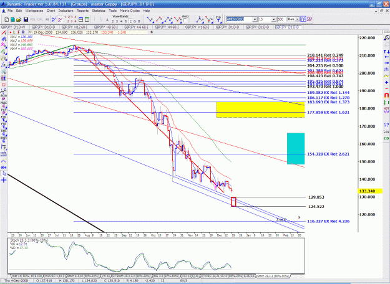Save using the floppy disk icon
390x284 pixels.
coord(26,19)
